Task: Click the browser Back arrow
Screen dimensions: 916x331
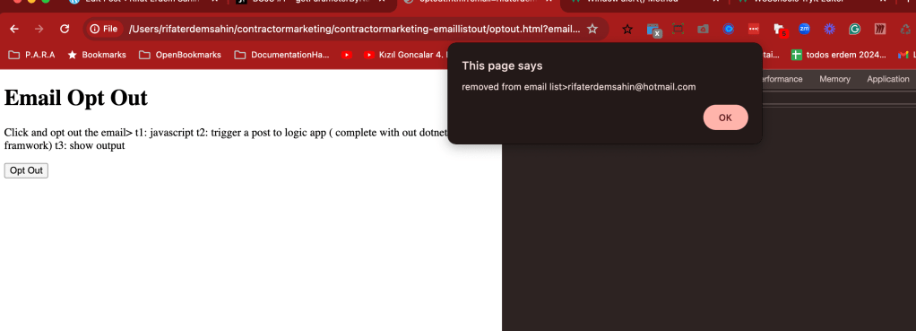Action: click(14, 29)
